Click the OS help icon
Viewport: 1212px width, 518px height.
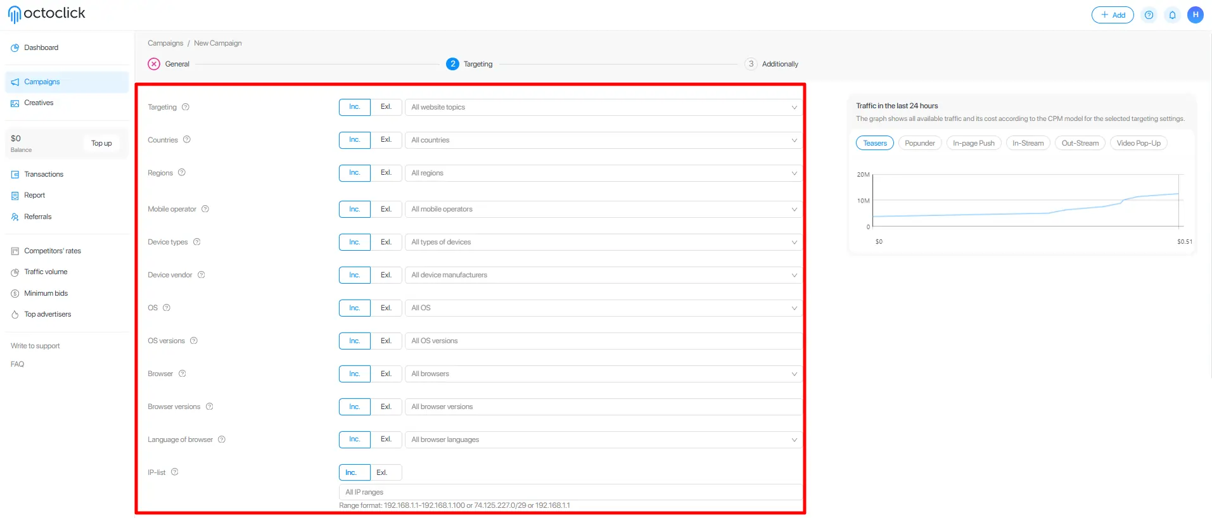click(167, 308)
